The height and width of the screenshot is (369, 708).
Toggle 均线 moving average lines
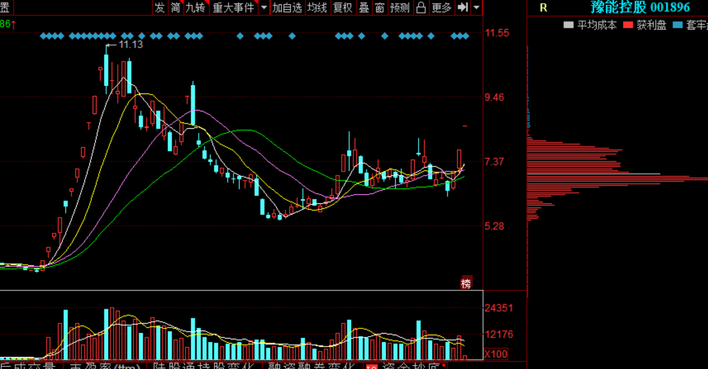point(317,7)
